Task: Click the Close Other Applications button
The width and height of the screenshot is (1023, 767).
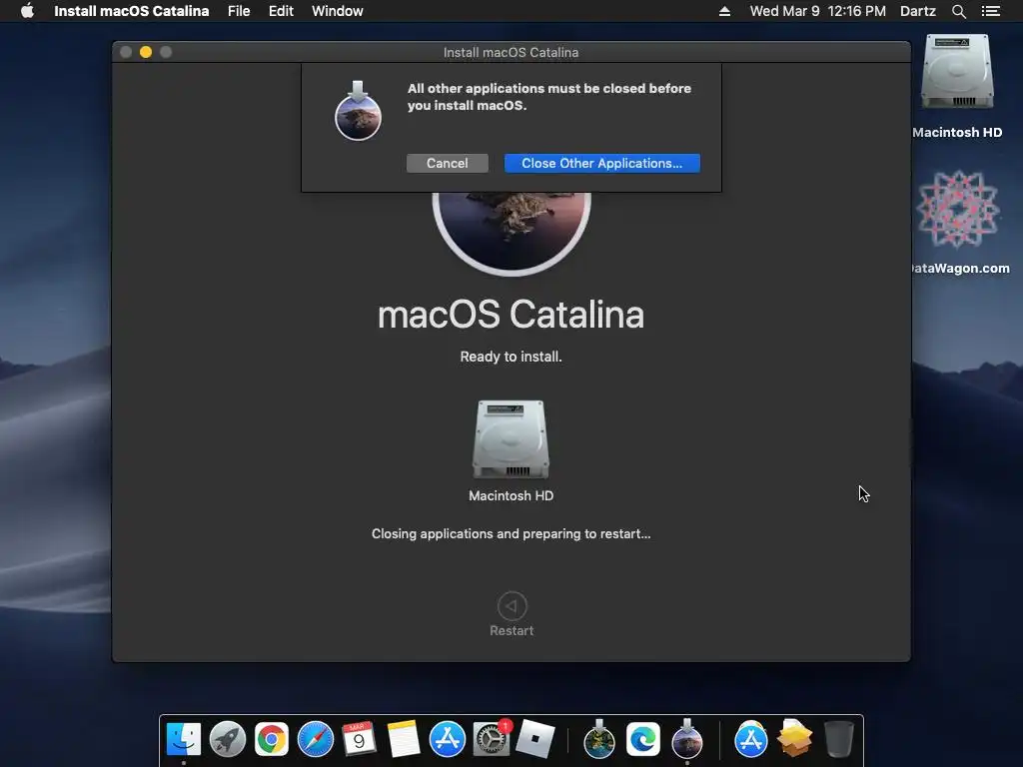Action: 601,163
